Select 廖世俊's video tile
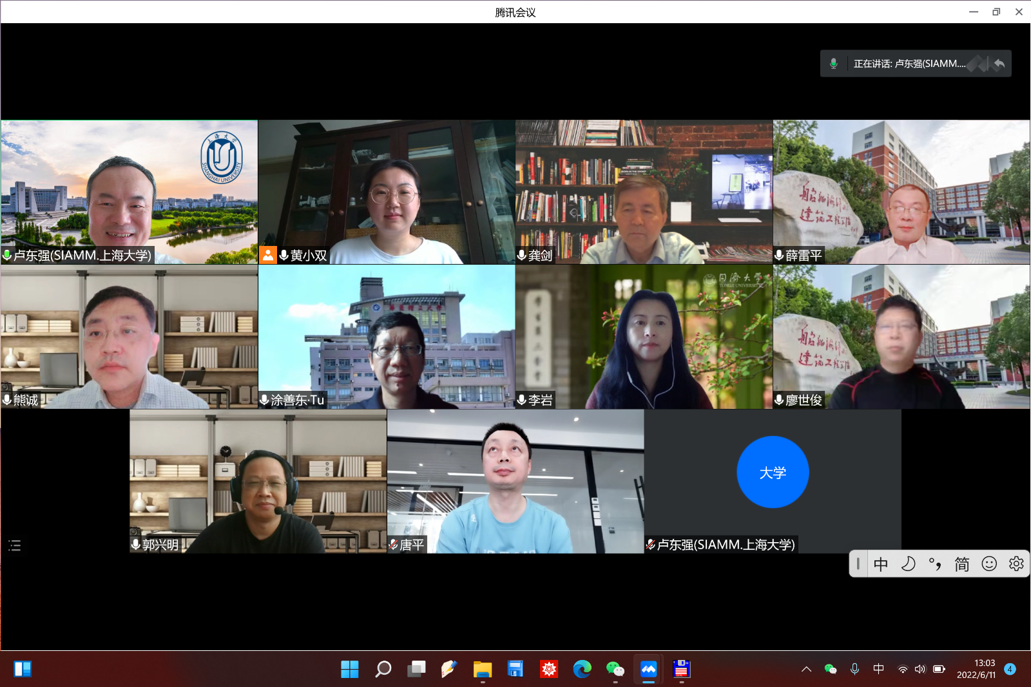This screenshot has width=1031, height=687. (x=901, y=337)
